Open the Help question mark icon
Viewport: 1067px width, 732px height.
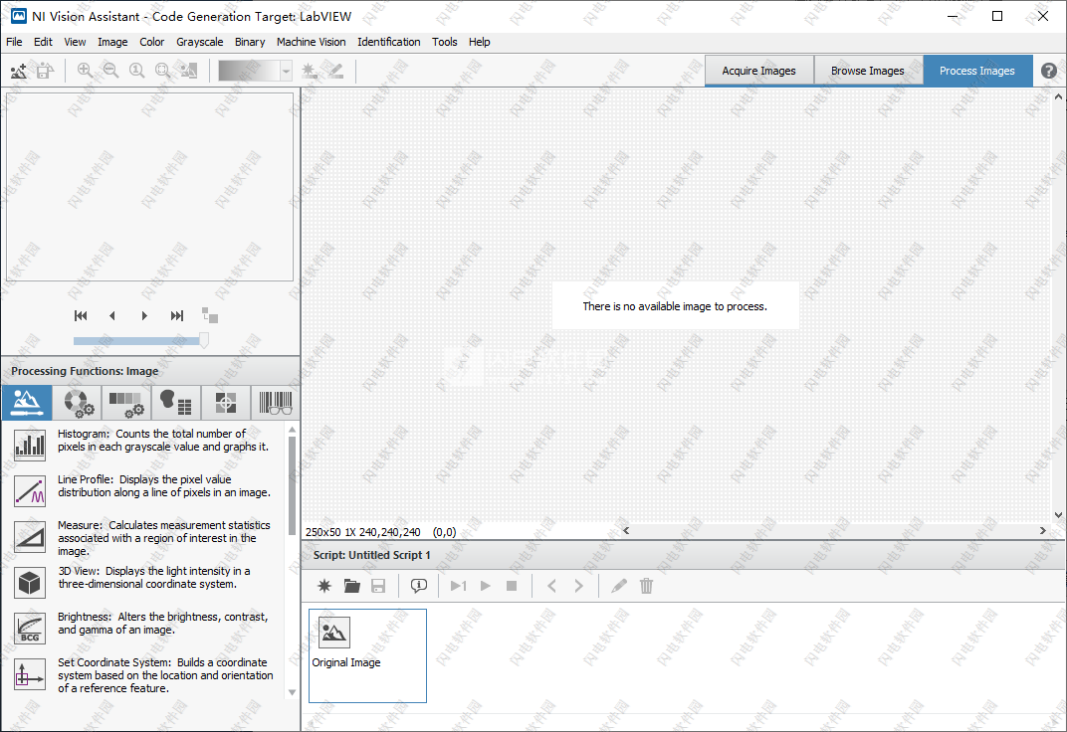pos(1049,71)
